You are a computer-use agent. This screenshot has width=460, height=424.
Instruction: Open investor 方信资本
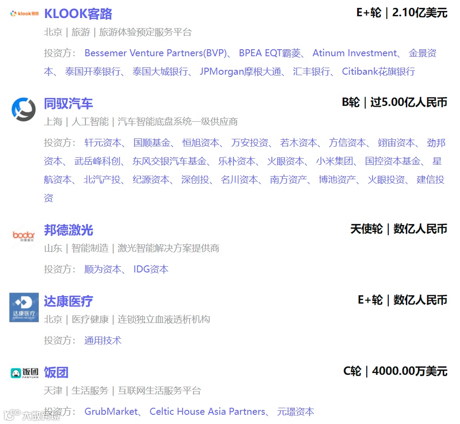pos(347,143)
